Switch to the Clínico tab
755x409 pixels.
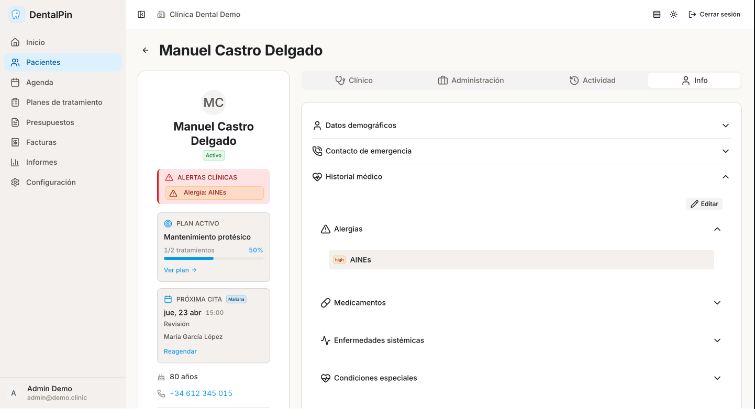354,81
